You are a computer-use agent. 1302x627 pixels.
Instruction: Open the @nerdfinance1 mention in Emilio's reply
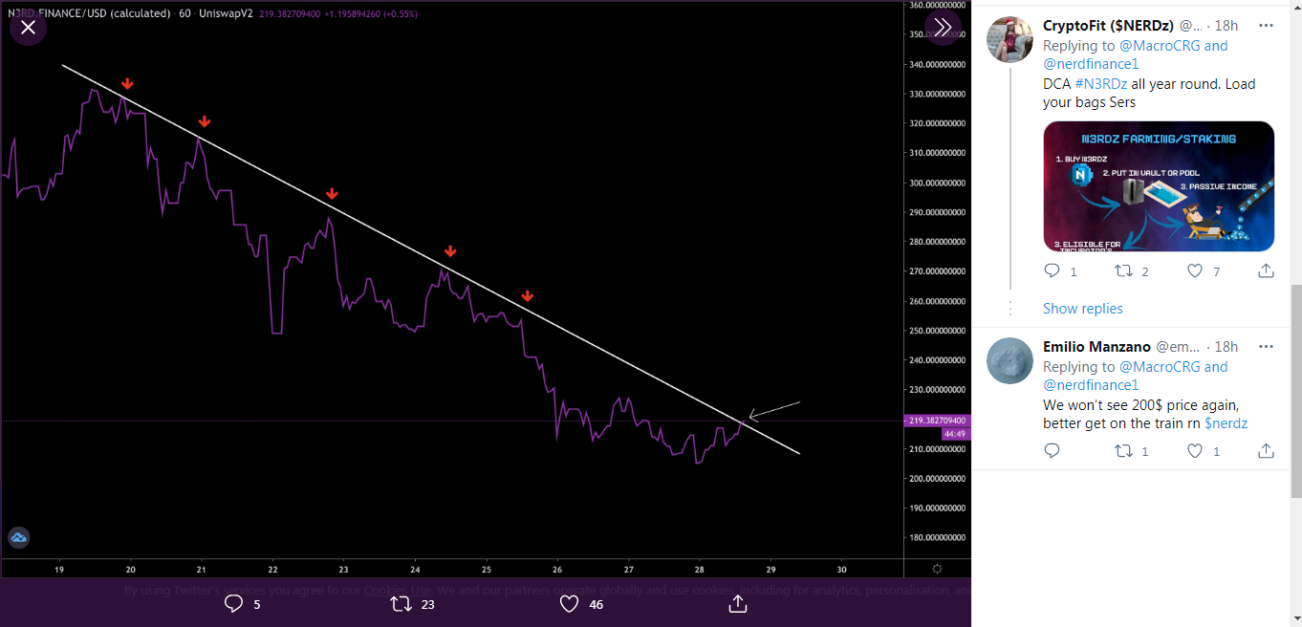tap(1091, 385)
